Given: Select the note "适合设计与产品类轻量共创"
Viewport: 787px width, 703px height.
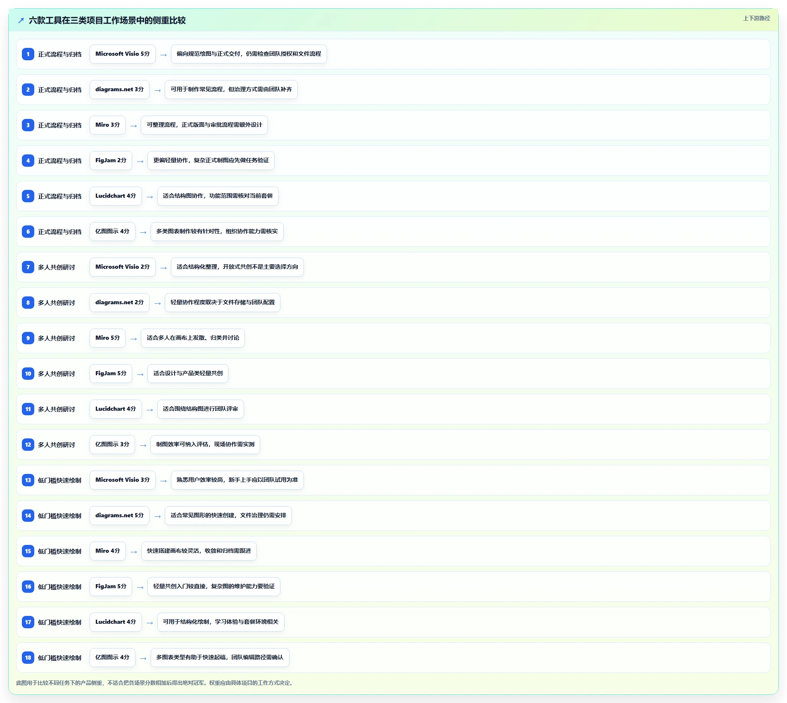Looking at the screenshot, I should 188,374.
